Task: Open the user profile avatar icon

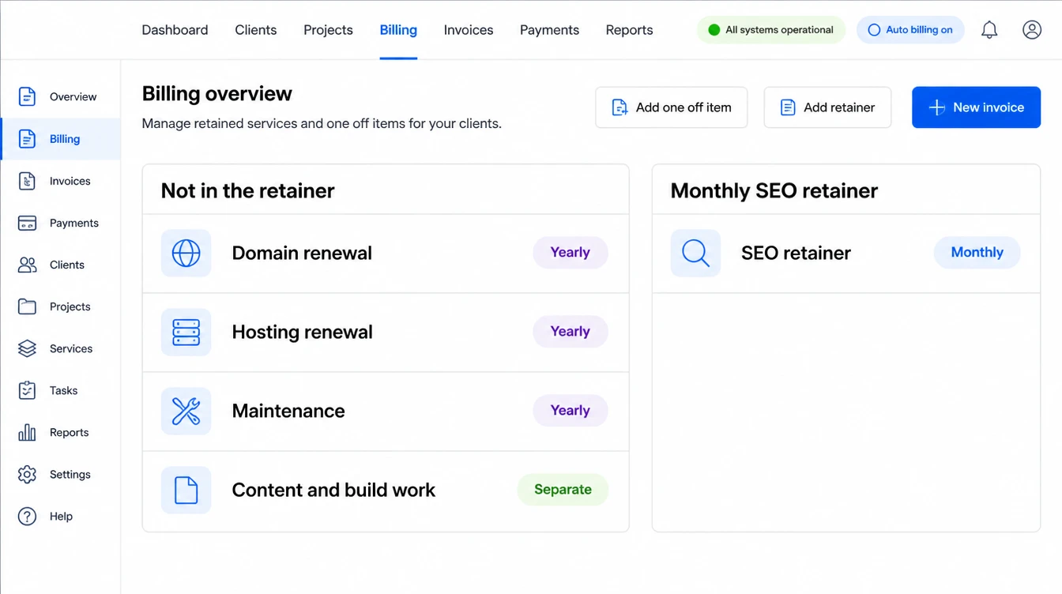Action: pos(1032,30)
